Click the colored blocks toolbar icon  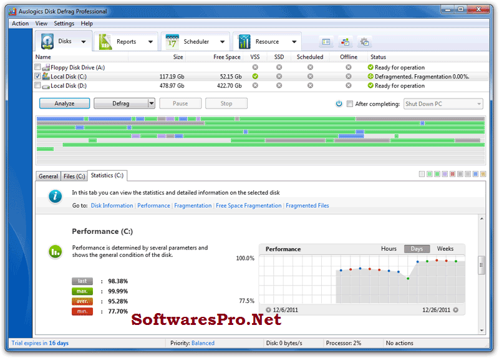click(x=346, y=42)
